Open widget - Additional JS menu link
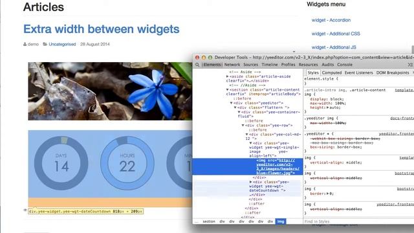Image resolution: width=414 pixels, height=233 pixels. (x=334, y=47)
